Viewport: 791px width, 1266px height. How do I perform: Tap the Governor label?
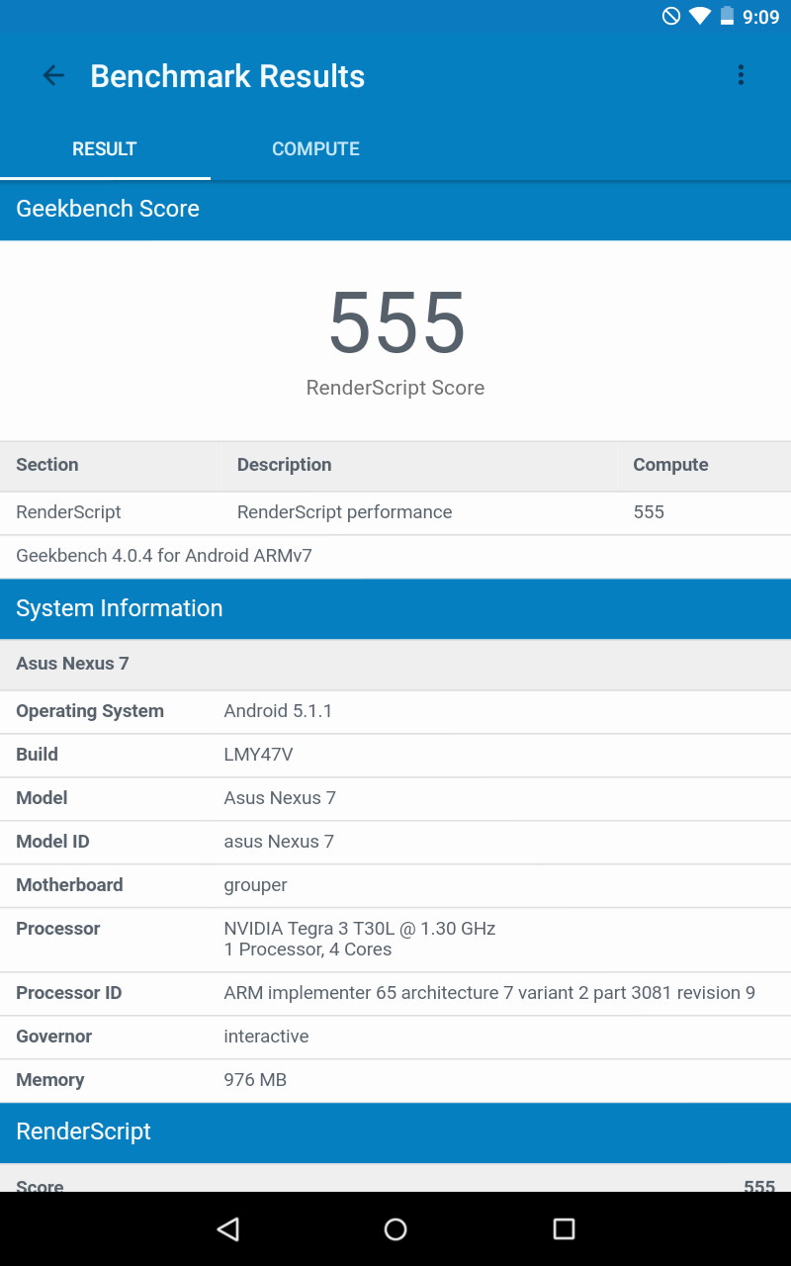point(54,1037)
